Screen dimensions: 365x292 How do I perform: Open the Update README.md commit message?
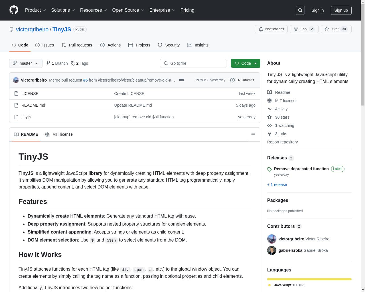(133, 105)
